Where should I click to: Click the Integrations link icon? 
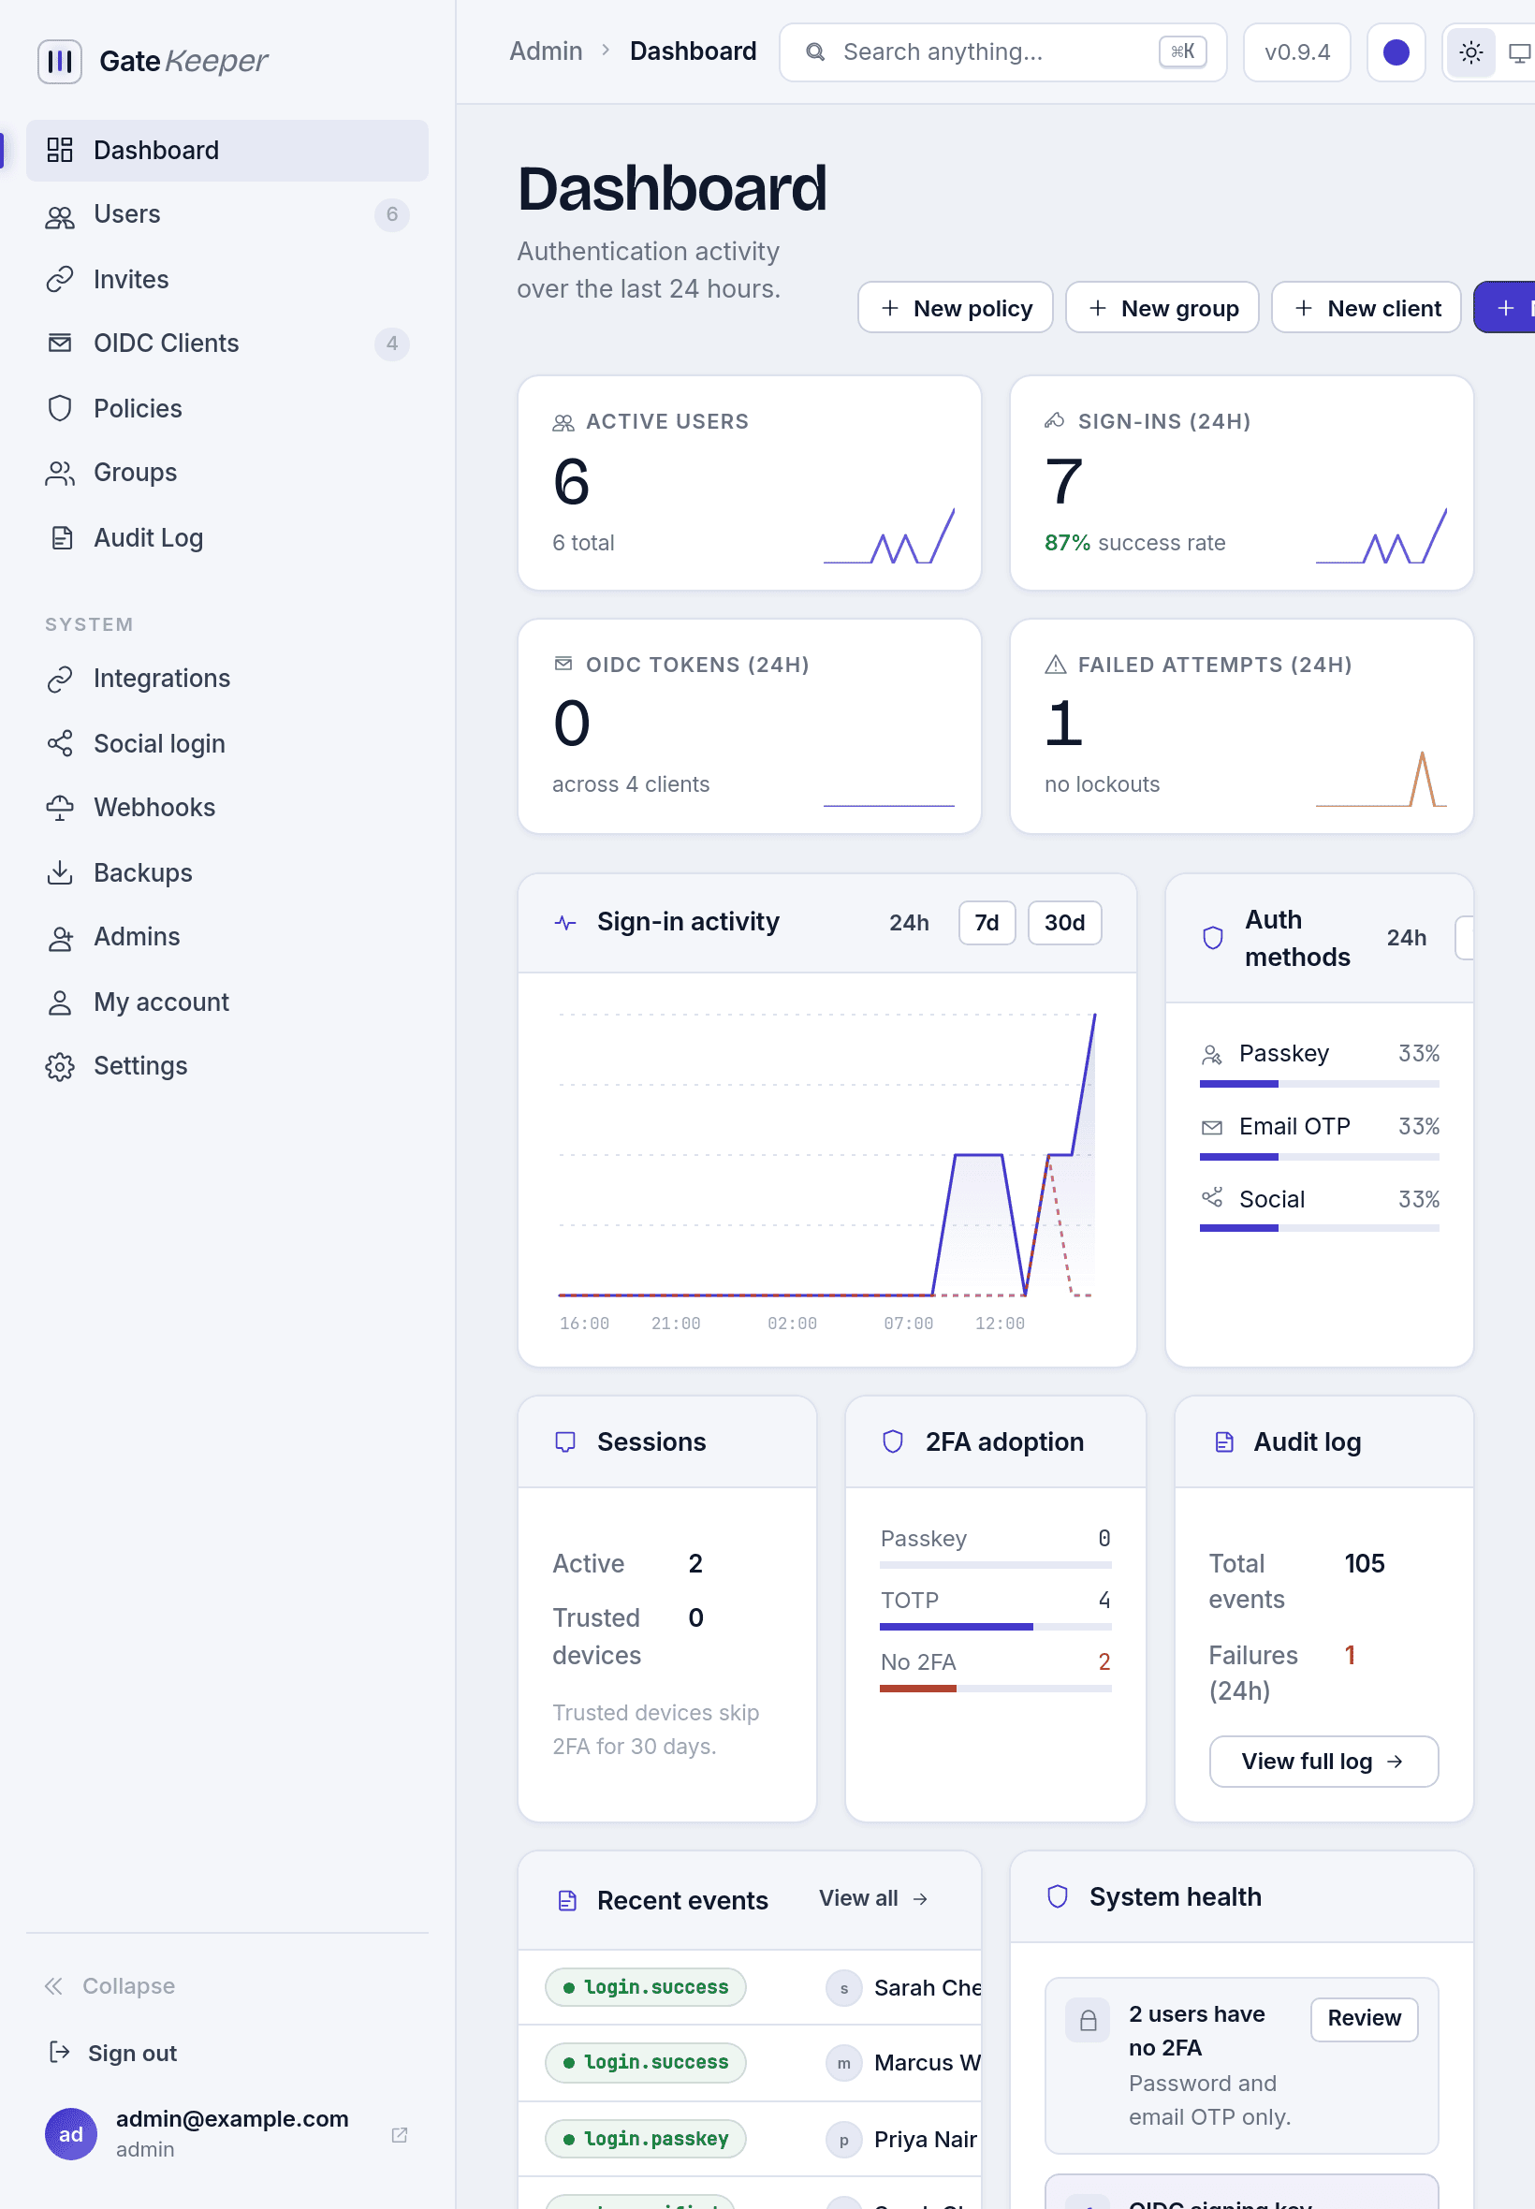61,679
